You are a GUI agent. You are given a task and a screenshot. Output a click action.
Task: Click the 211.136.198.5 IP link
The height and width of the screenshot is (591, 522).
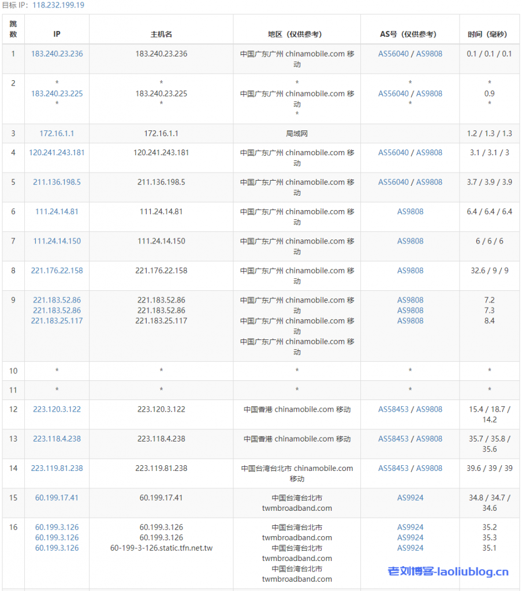[x=57, y=182]
